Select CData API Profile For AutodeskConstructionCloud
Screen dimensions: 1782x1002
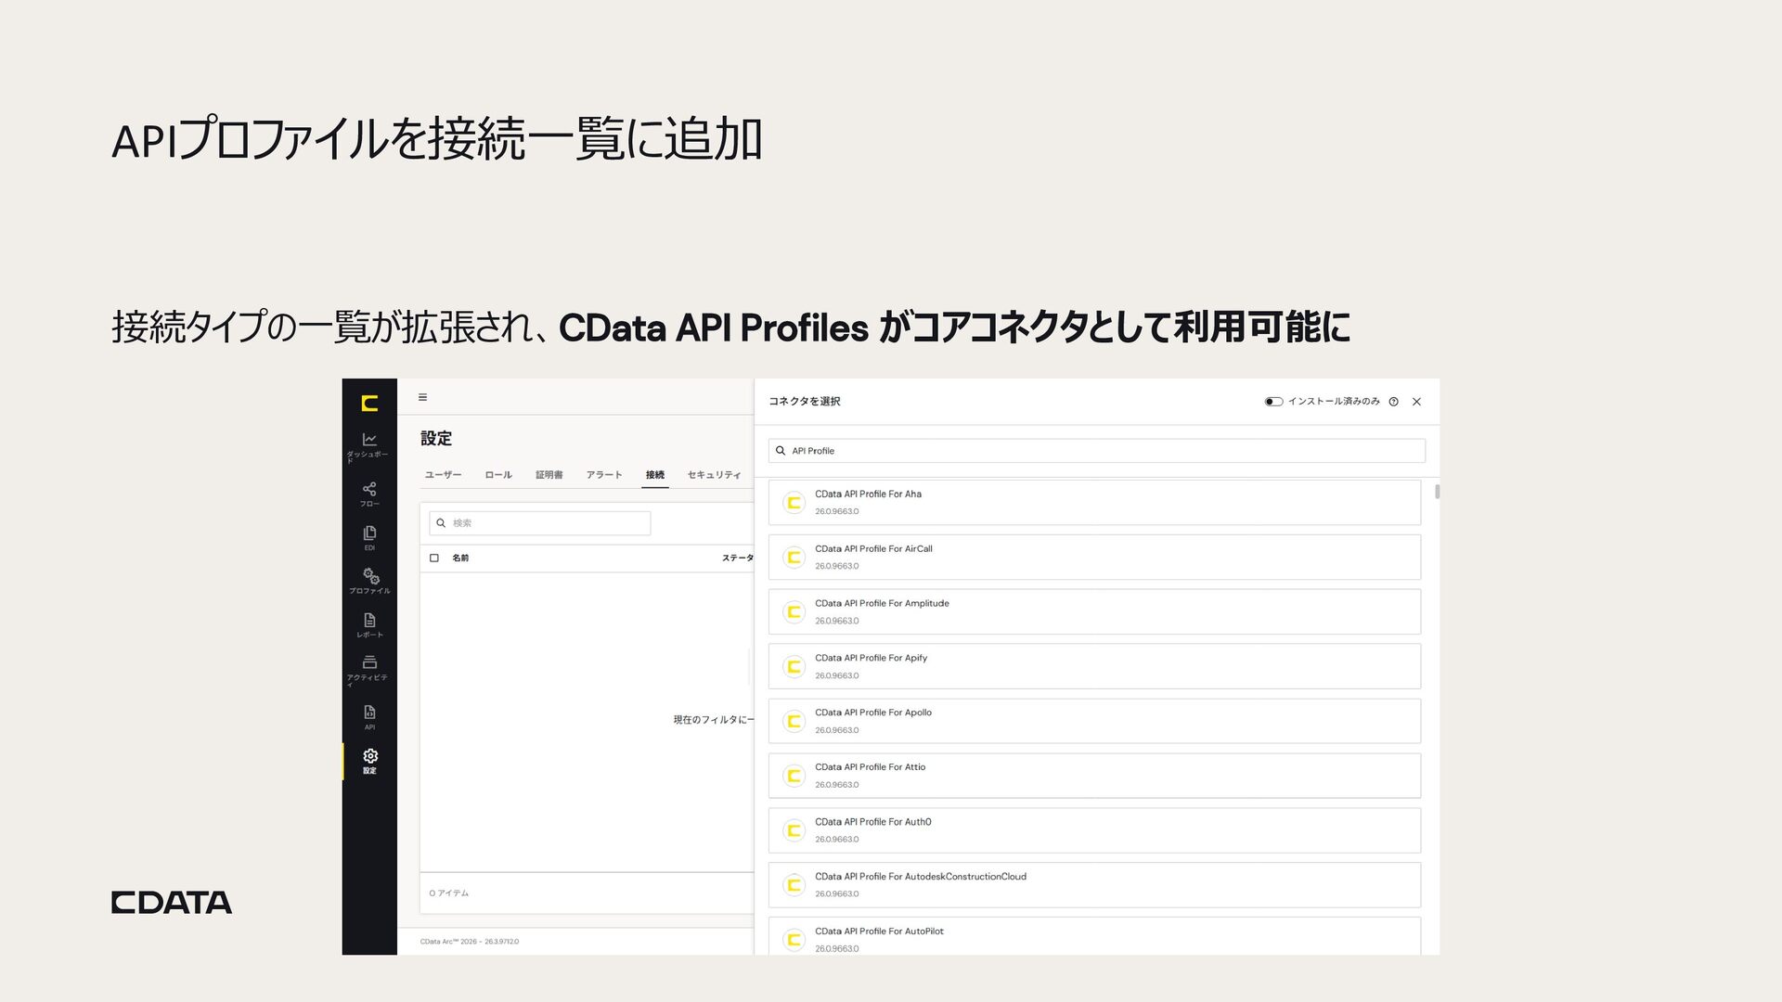(1094, 885)
